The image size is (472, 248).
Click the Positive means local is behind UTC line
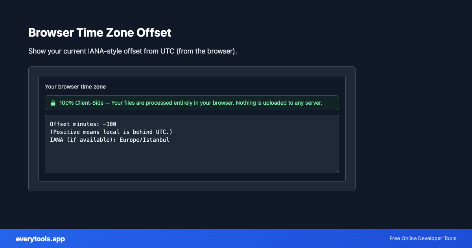click(111, 132)
